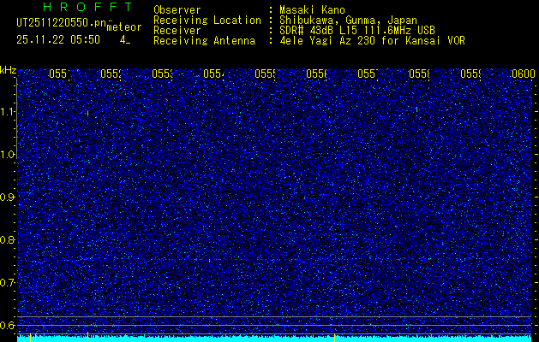Click the 0558 time label
Image resolution: width=539 pixels, height=342 pixels.
419,74
